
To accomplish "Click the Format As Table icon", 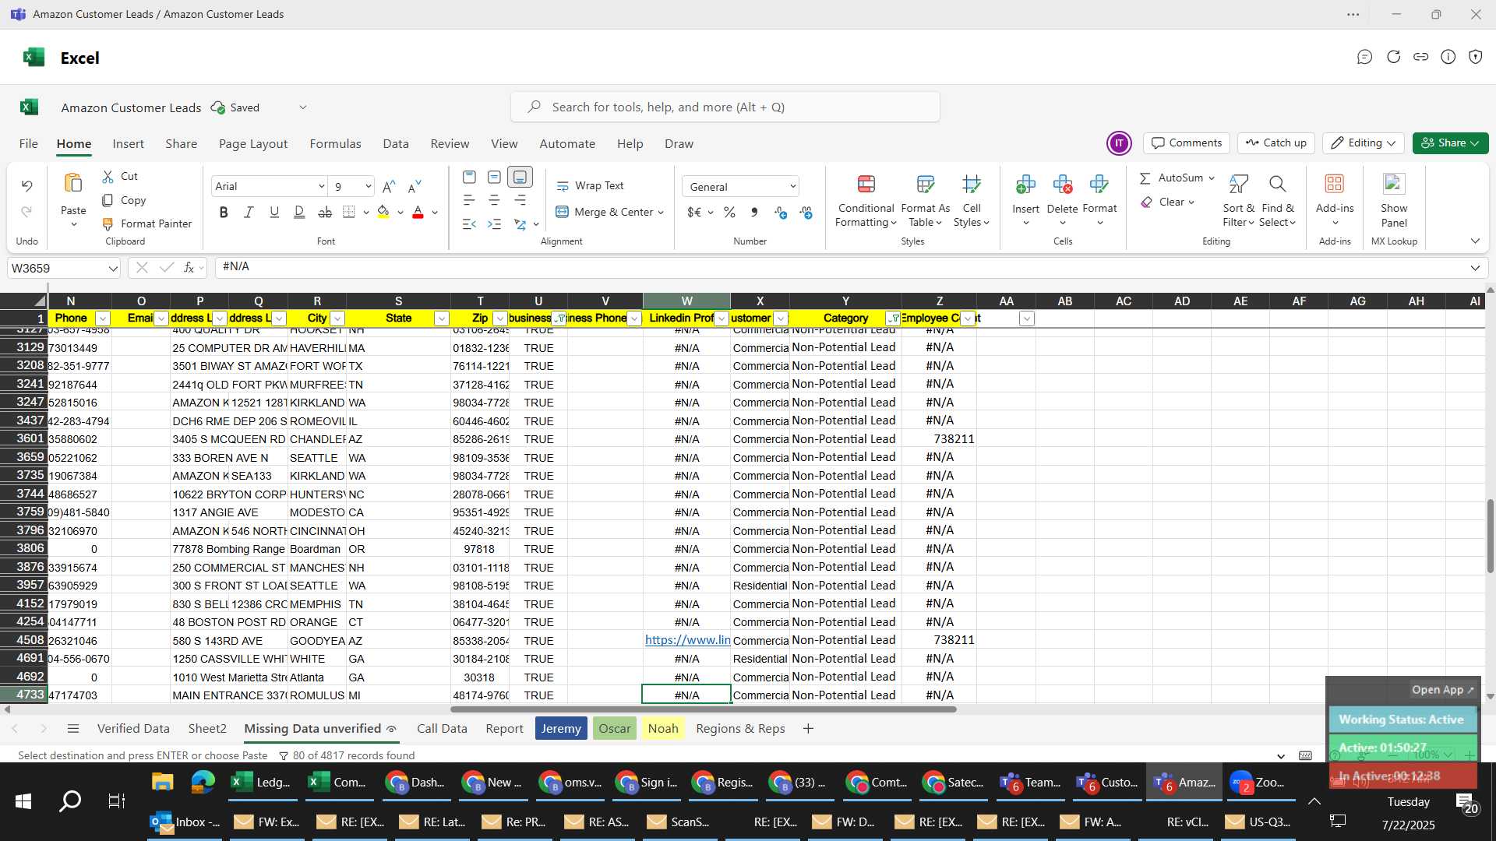I will [925, 185].
